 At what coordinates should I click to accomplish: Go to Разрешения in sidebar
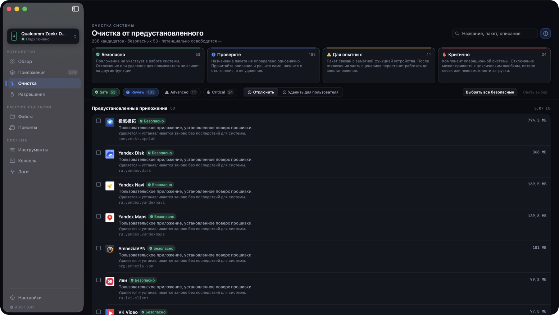tap(43, 95)
